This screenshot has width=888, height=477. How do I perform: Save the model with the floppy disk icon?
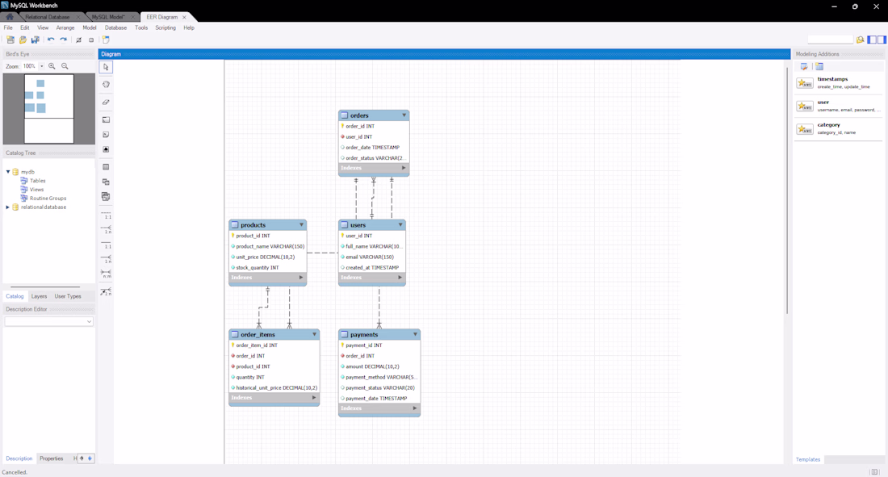tap(35, 40)
